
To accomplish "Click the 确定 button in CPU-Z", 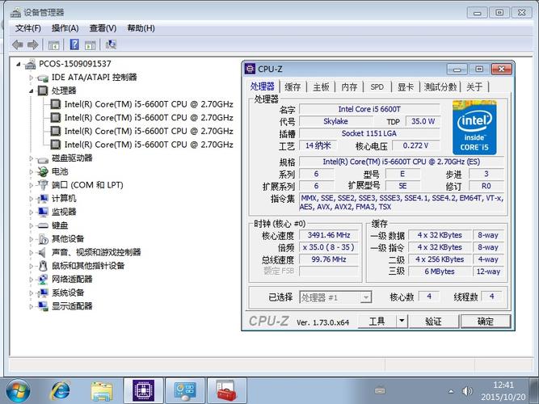I will click(486, 322).
